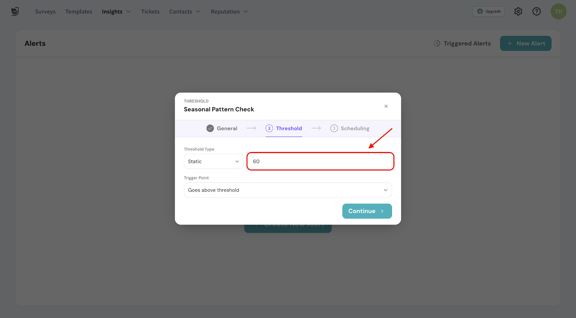Close the Seasonal Pattern Check dialog
The image size is (576, 318).
[x=386, y=106]
